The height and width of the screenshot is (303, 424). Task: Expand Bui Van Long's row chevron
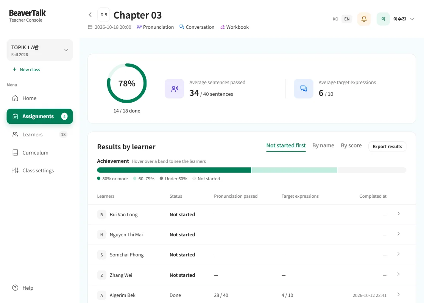click(x=399, y=214)
